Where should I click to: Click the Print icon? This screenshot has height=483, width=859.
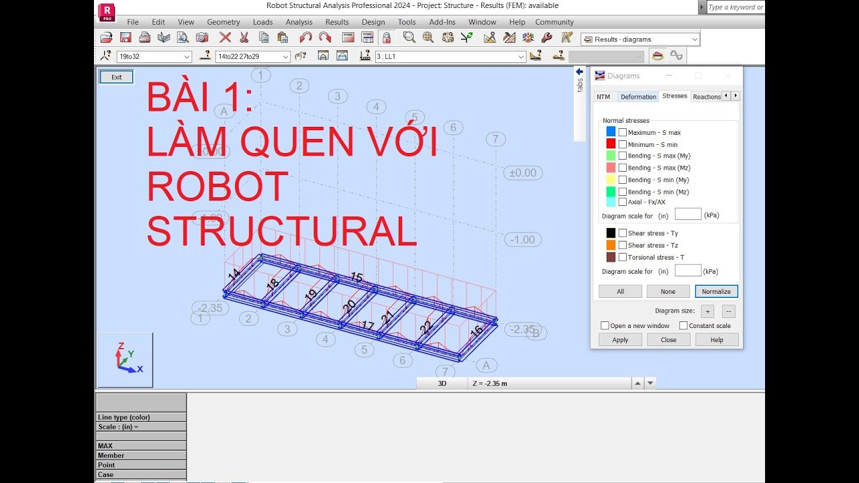tap(145, 38)
